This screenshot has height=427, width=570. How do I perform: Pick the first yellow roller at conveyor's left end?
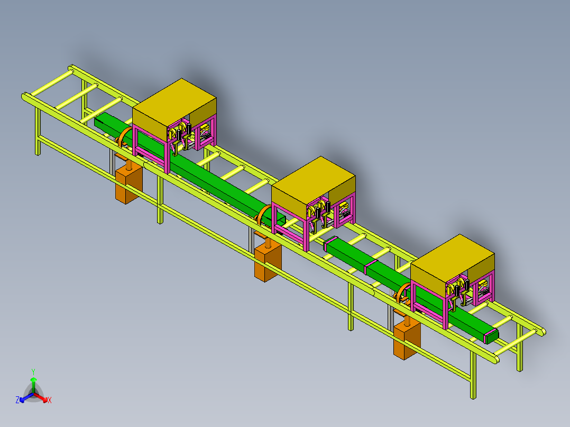coord(51,84)
